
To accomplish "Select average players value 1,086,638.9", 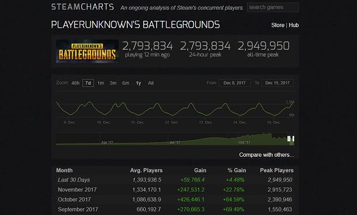I will [x=147, y=199].
